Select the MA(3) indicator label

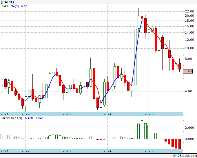coord(15,6)
